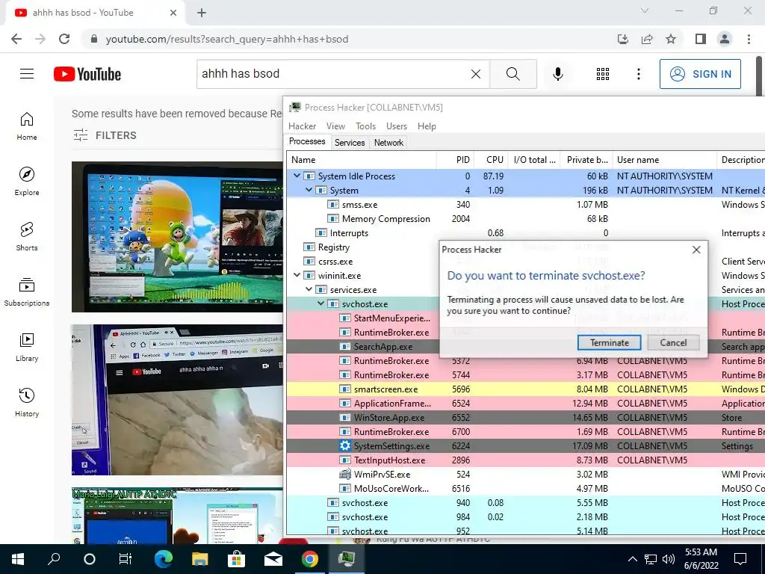Image resolution: width=765 pixels, height=574 pixels.
Task: Select the WinStore.App.exe process row
Action: pyautogui.click(x=525, y=417)
